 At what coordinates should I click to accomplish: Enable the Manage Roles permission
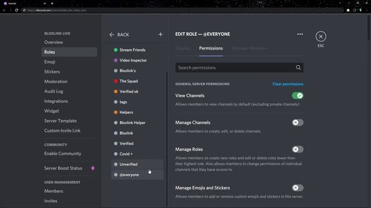(297, 149)
